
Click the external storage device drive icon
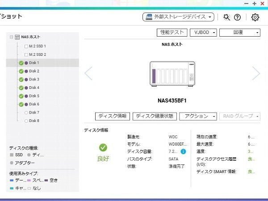149,17
